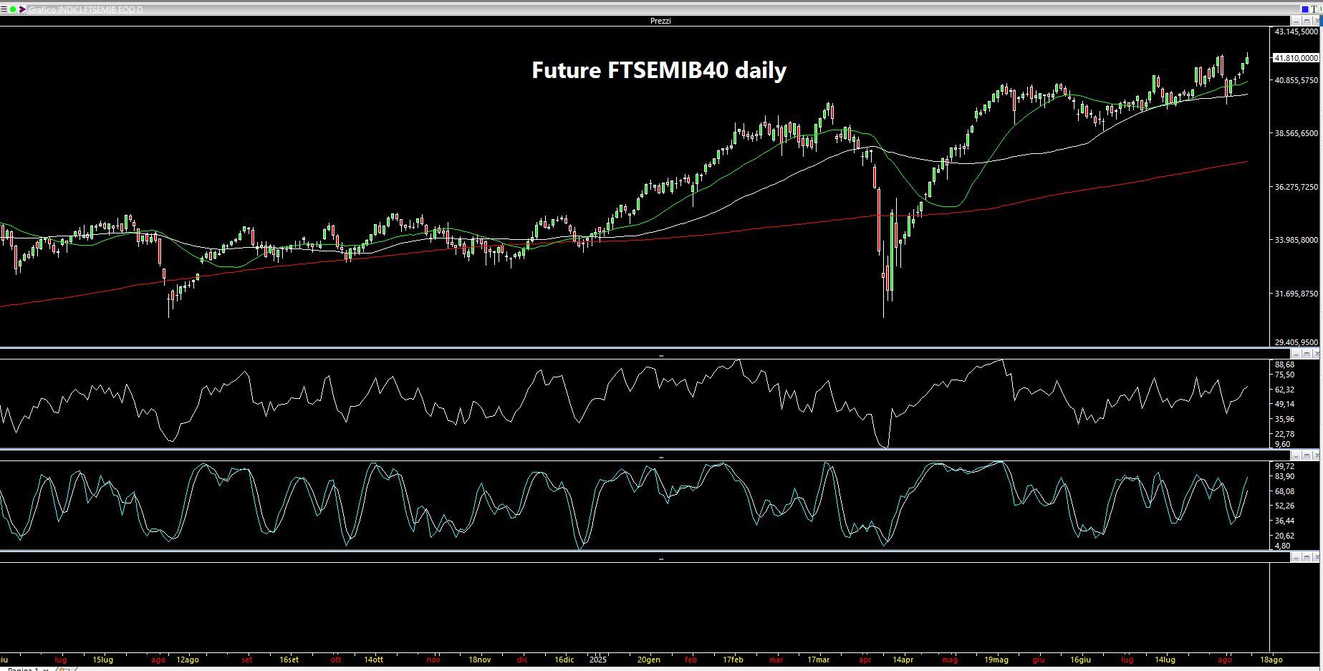Click the 14ott date on time axis
This screenshot has width=1323, height=671.
374,660
